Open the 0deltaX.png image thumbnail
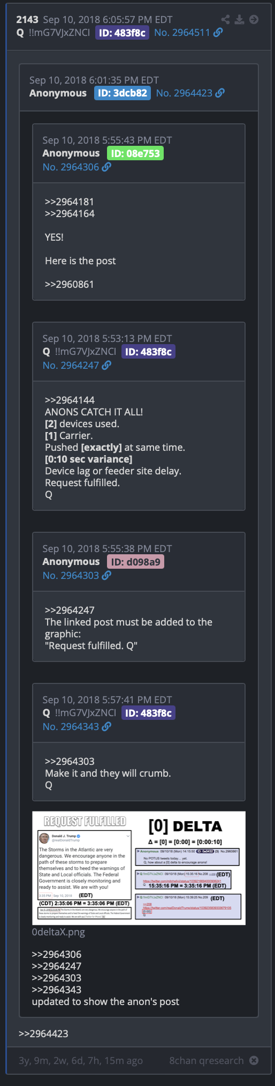 coord(139,868)
